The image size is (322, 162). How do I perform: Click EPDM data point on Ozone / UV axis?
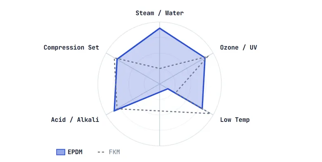(x=205, y=58)
